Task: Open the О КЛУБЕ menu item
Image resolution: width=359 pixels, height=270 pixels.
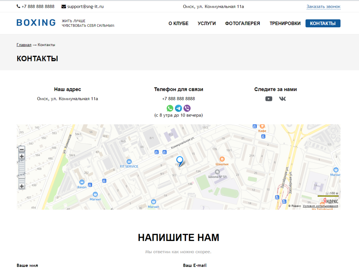Action: (x=178, y=23)
